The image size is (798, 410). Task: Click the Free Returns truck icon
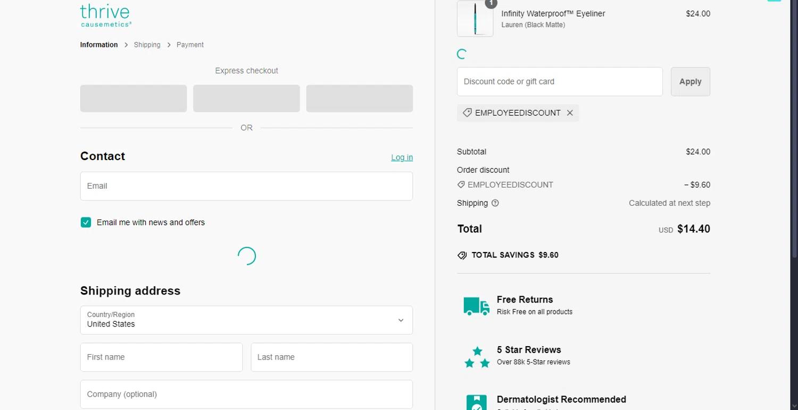pos(476,306)
